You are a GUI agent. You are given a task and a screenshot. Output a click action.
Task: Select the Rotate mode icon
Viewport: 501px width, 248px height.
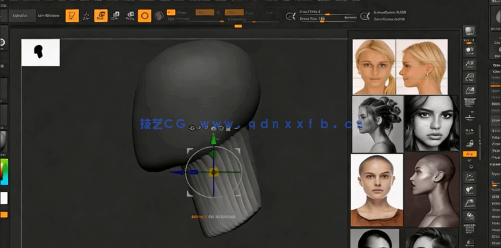(x=130, y=16)
